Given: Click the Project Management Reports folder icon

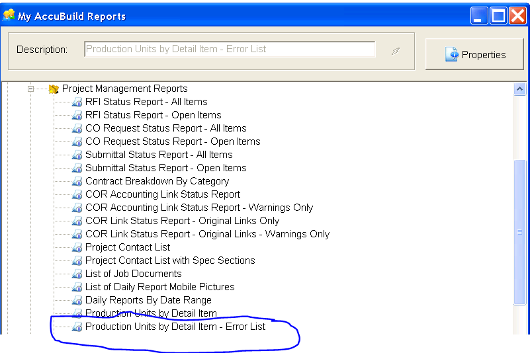Looking at the screenshot, I should (54, 89).
